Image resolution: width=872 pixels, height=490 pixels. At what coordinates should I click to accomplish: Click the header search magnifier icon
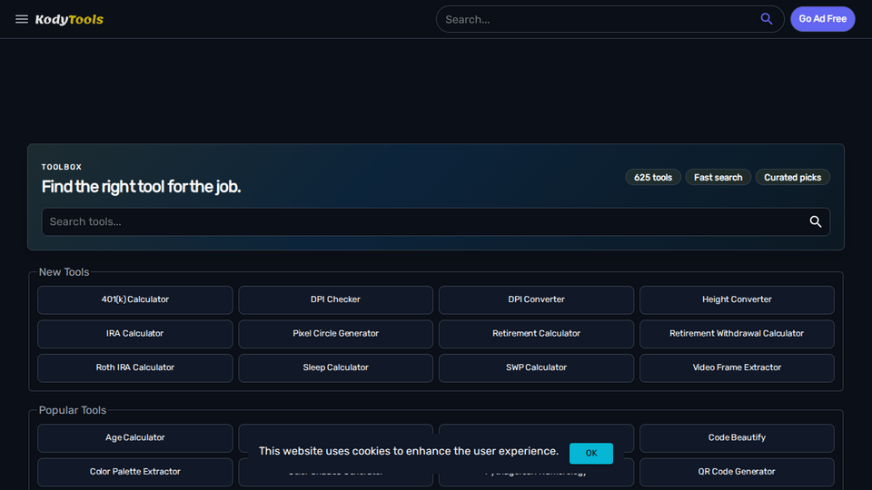[x=767, y=19]
